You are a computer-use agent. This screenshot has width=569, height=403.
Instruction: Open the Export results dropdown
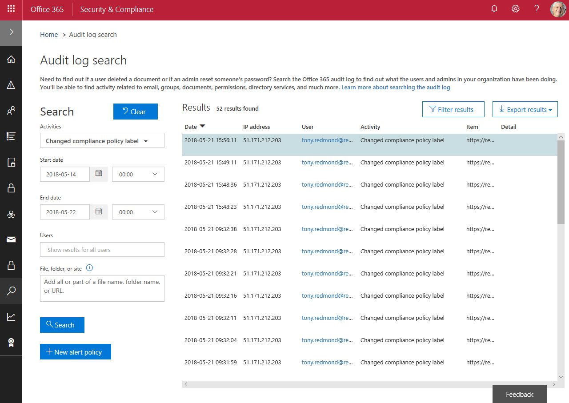(x=525, y=109)
